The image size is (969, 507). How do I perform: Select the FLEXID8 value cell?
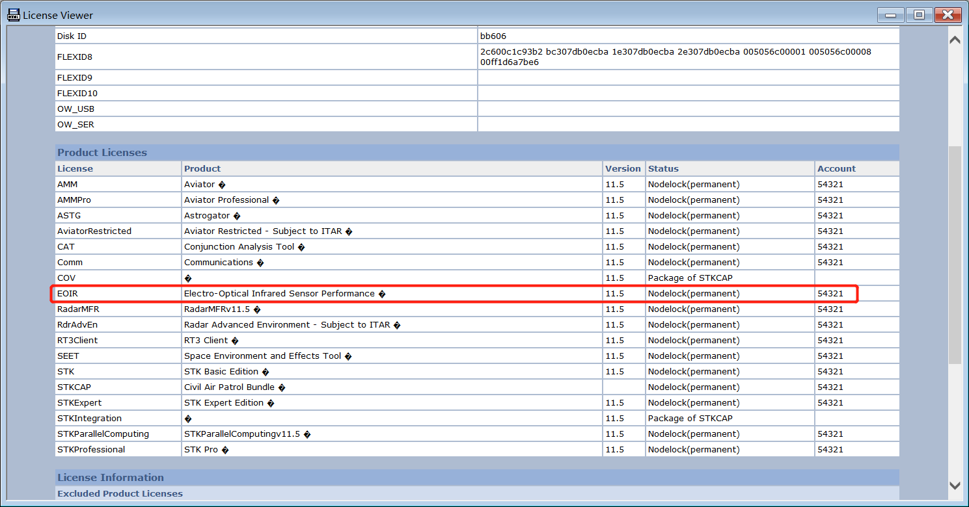coord(687,57)
